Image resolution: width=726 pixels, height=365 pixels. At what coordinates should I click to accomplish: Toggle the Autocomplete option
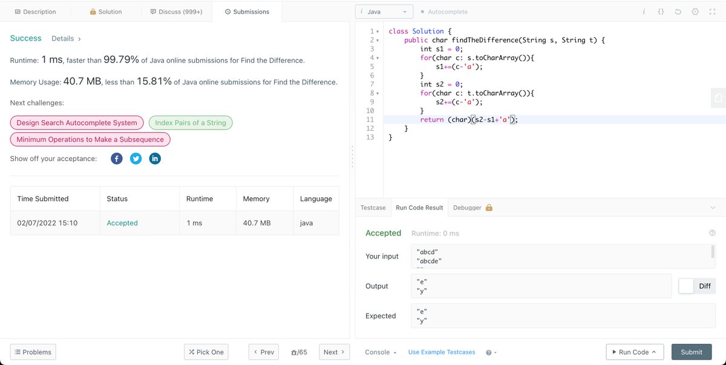[444, 12]
